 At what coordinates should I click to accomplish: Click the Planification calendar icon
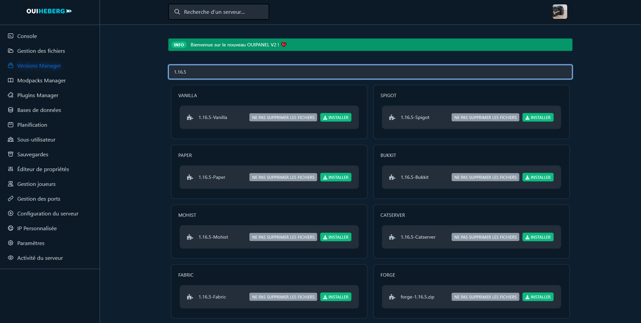[x=11, y=125]
